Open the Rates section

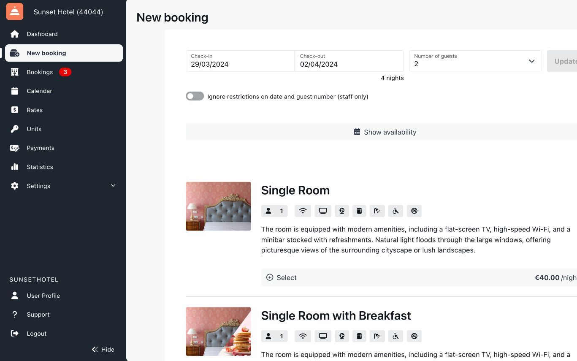pyautogui.click(x=35, y=110)
